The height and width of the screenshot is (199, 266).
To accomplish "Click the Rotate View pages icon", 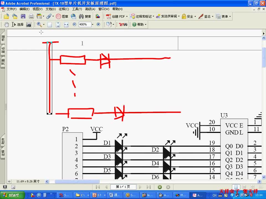I will click(109, 25).
